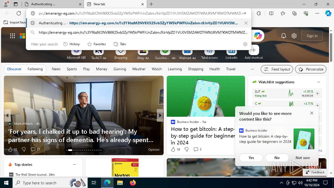Select the emenergy-eg.com search suggestion

pyautogui.click(x=139, y=32)
